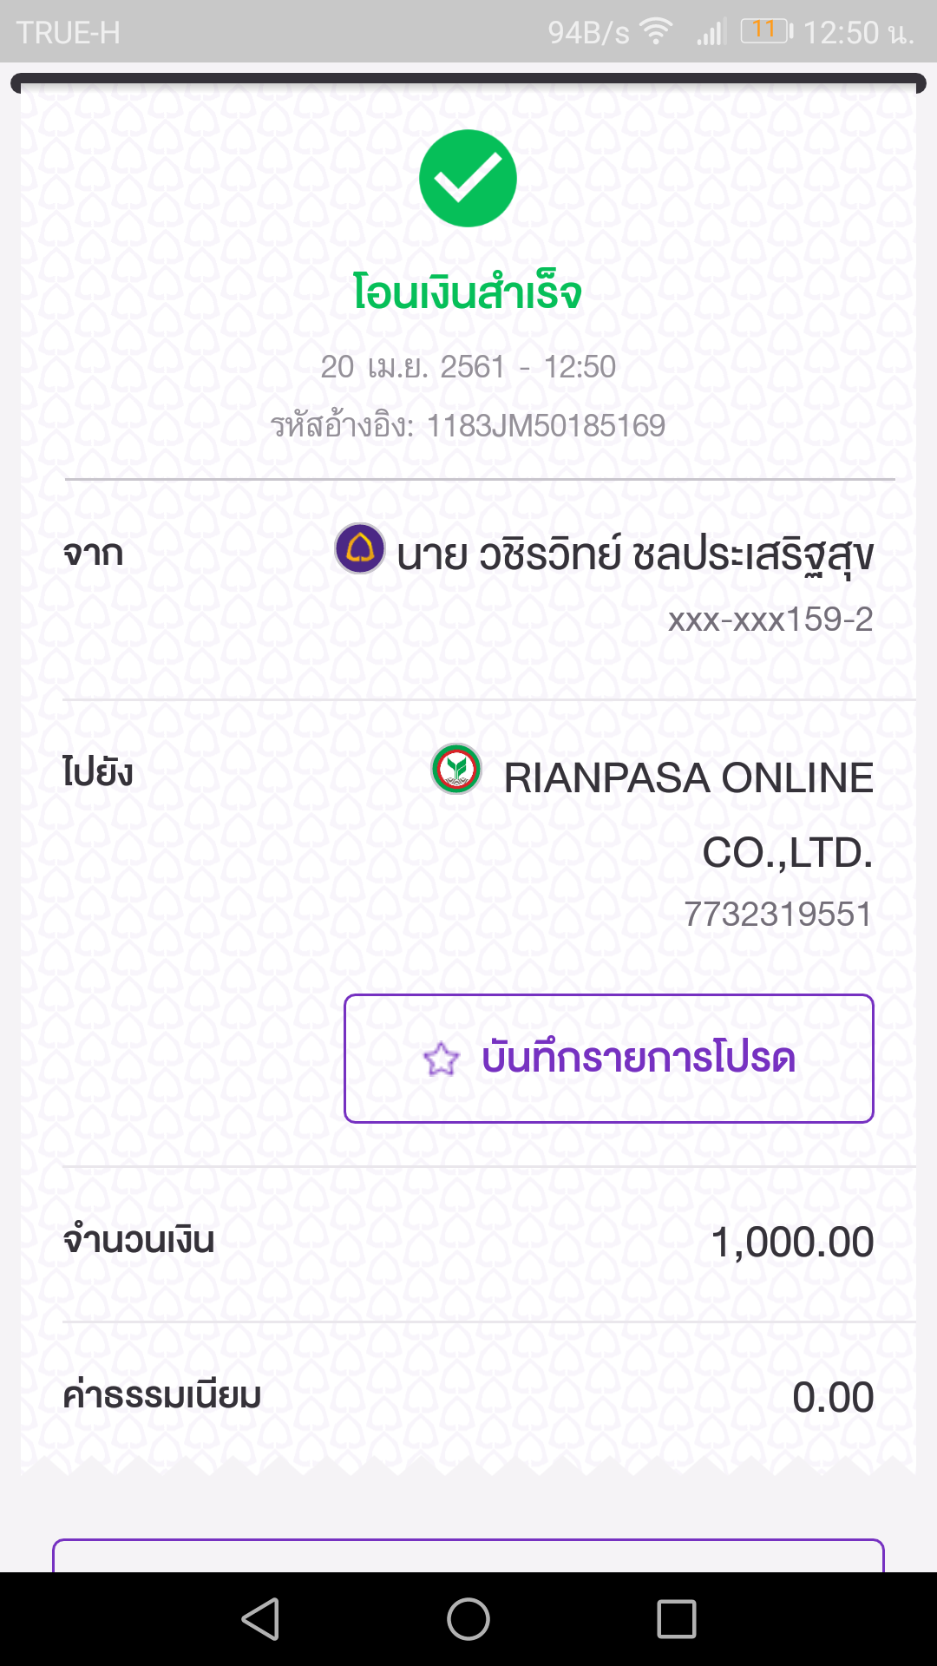Viewport: 937px width, 1666px height.
Task: Tap the โอนเงินสำเร็จ success heading
Action: tap(467, 292)
